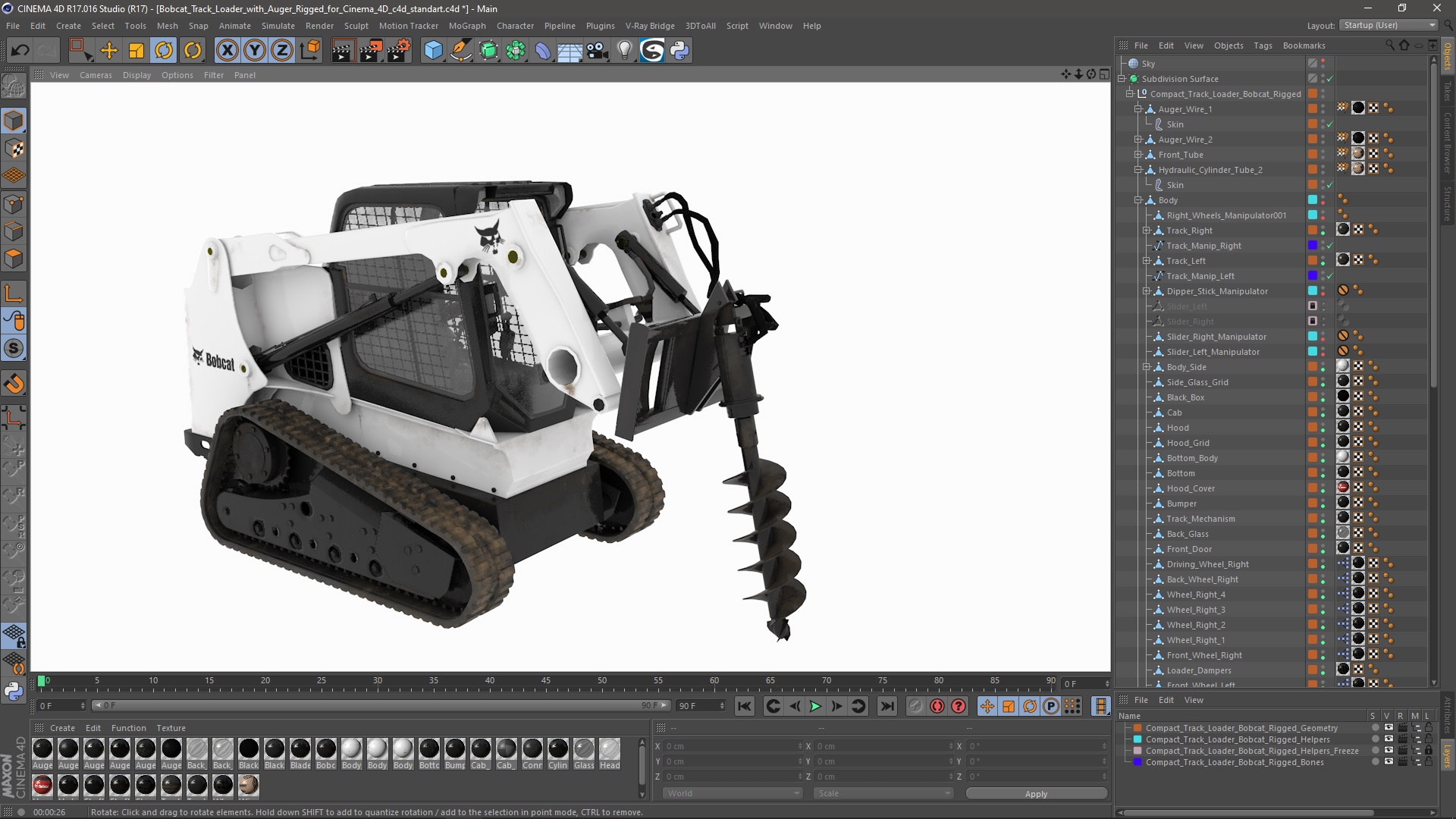Toggle the X-axis lock icon
The height and width of the screenshot is (819, 1456).
(227, 51)
